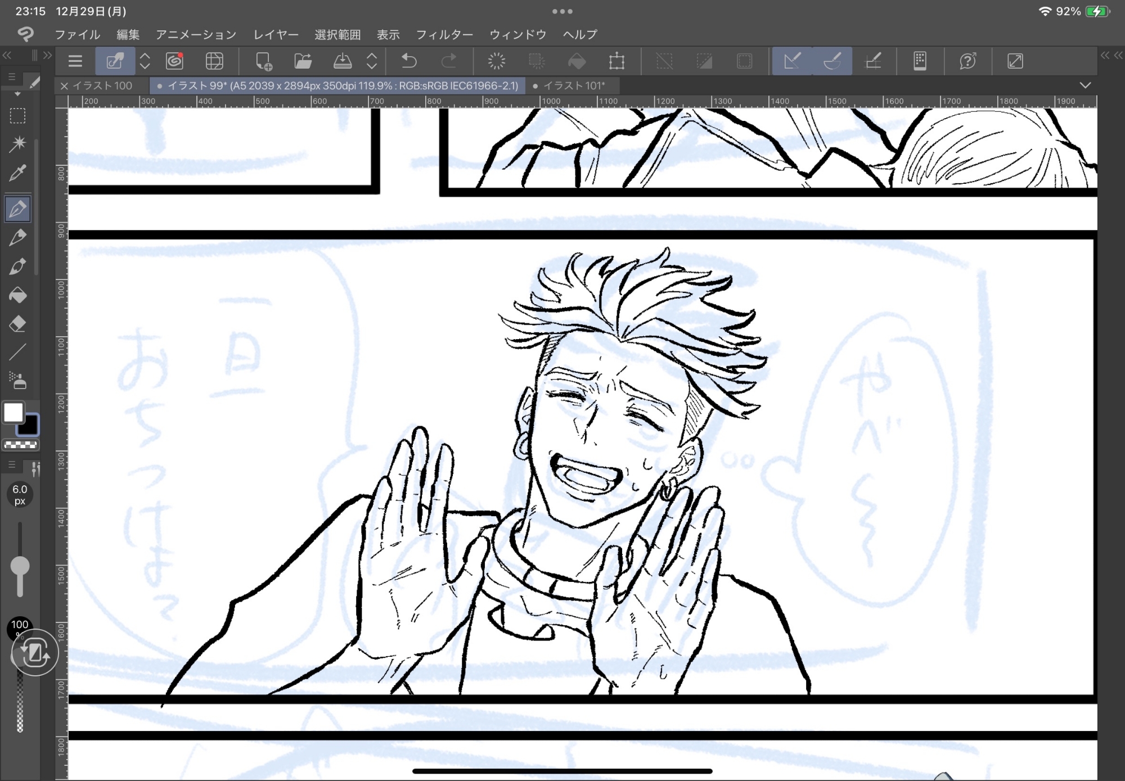The image size is (1125, 781).
Task: Close the イラスト100 tab
Action: (x=64, y=86)
